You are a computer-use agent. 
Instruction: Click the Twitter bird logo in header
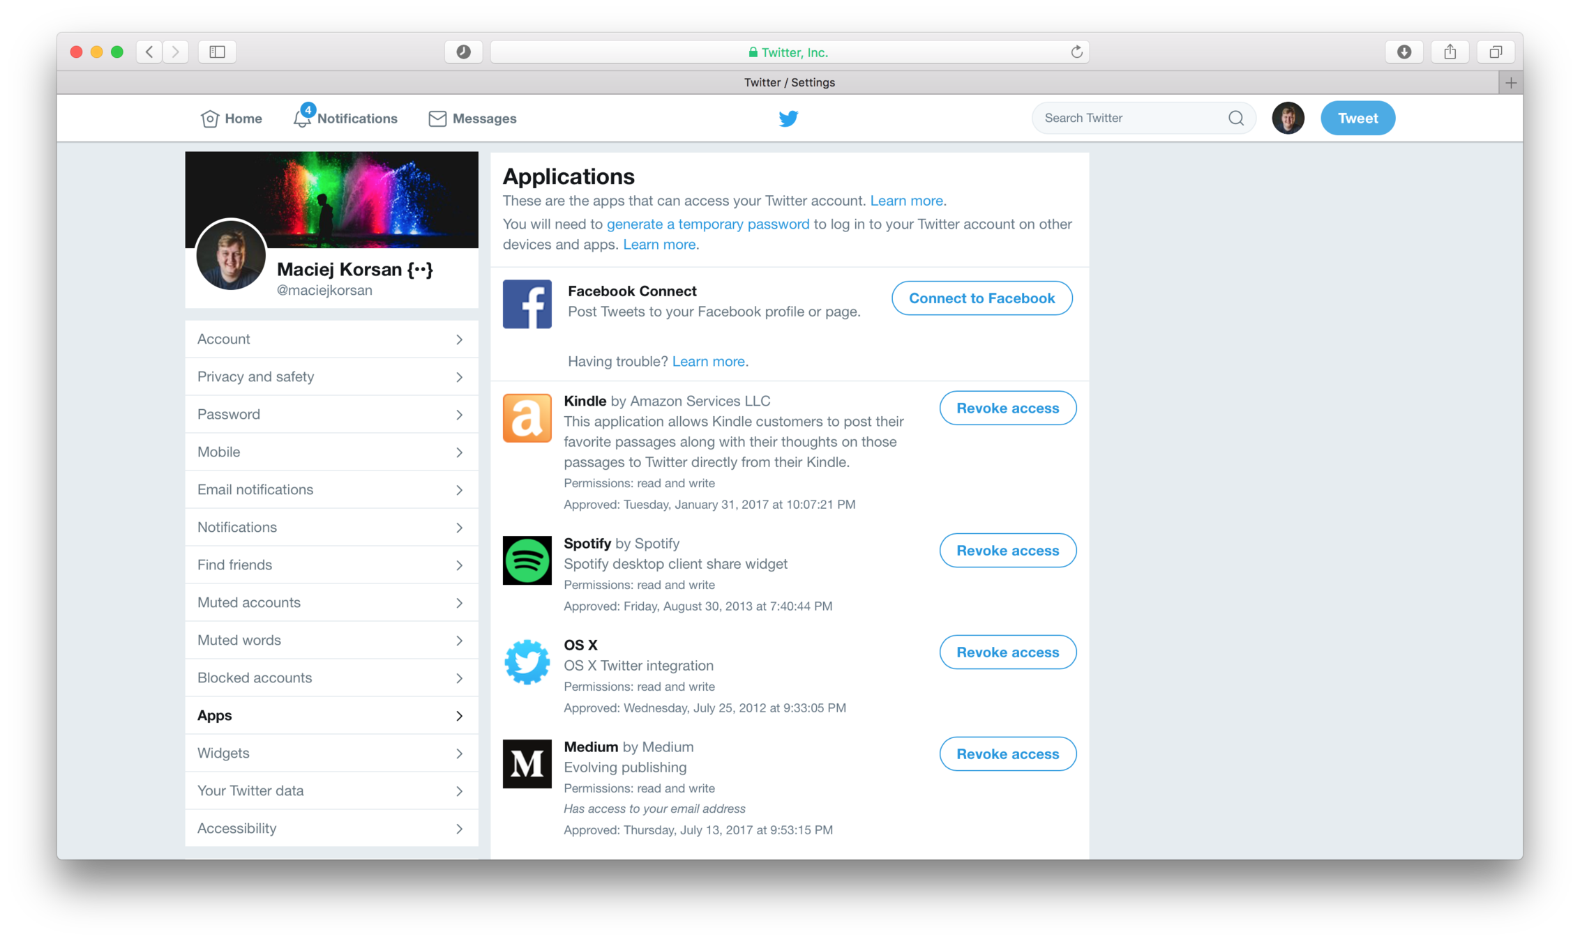pyautogui.click(x=788, y=118)
